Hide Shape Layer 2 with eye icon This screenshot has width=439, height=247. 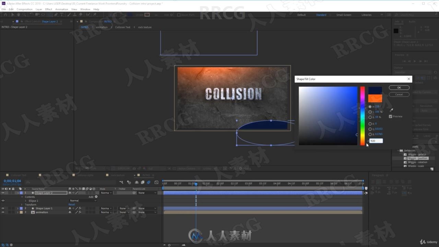point(3,193)
